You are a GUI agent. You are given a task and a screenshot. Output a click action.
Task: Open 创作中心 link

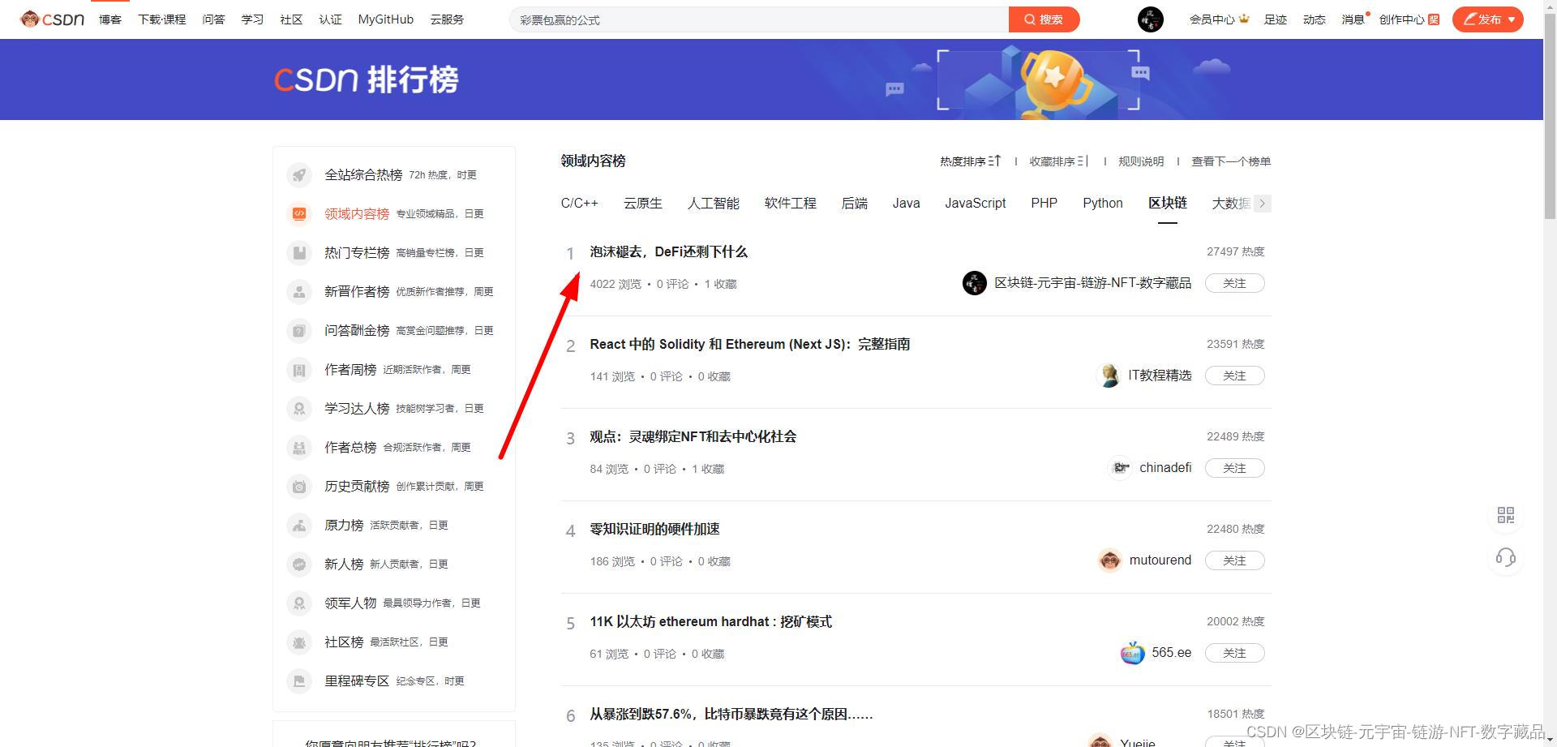[x=1409, y=19]
